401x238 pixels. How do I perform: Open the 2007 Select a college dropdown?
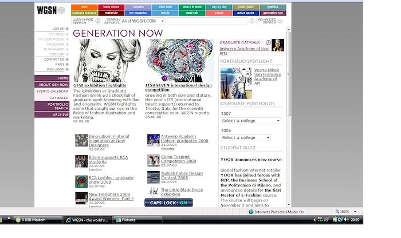point(251,121)
